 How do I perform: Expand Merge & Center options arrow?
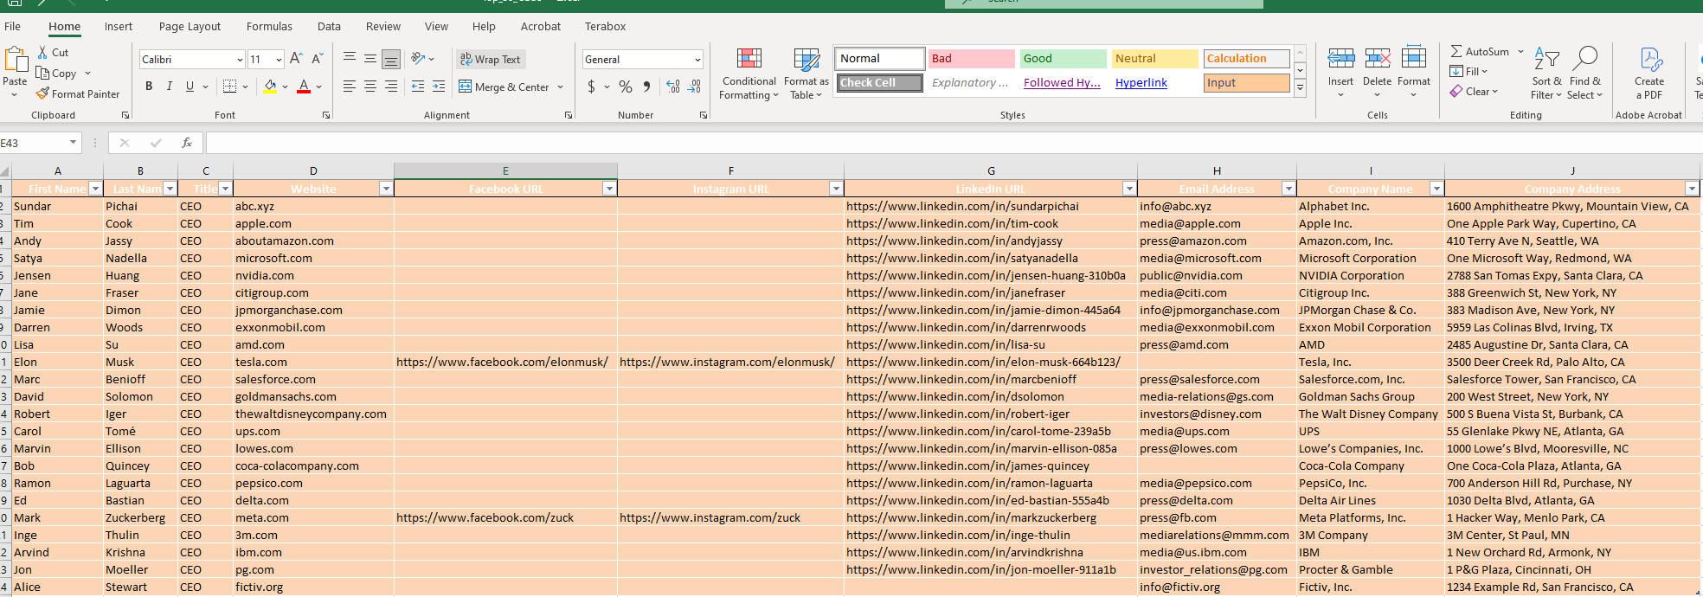[x=561, y=87]
